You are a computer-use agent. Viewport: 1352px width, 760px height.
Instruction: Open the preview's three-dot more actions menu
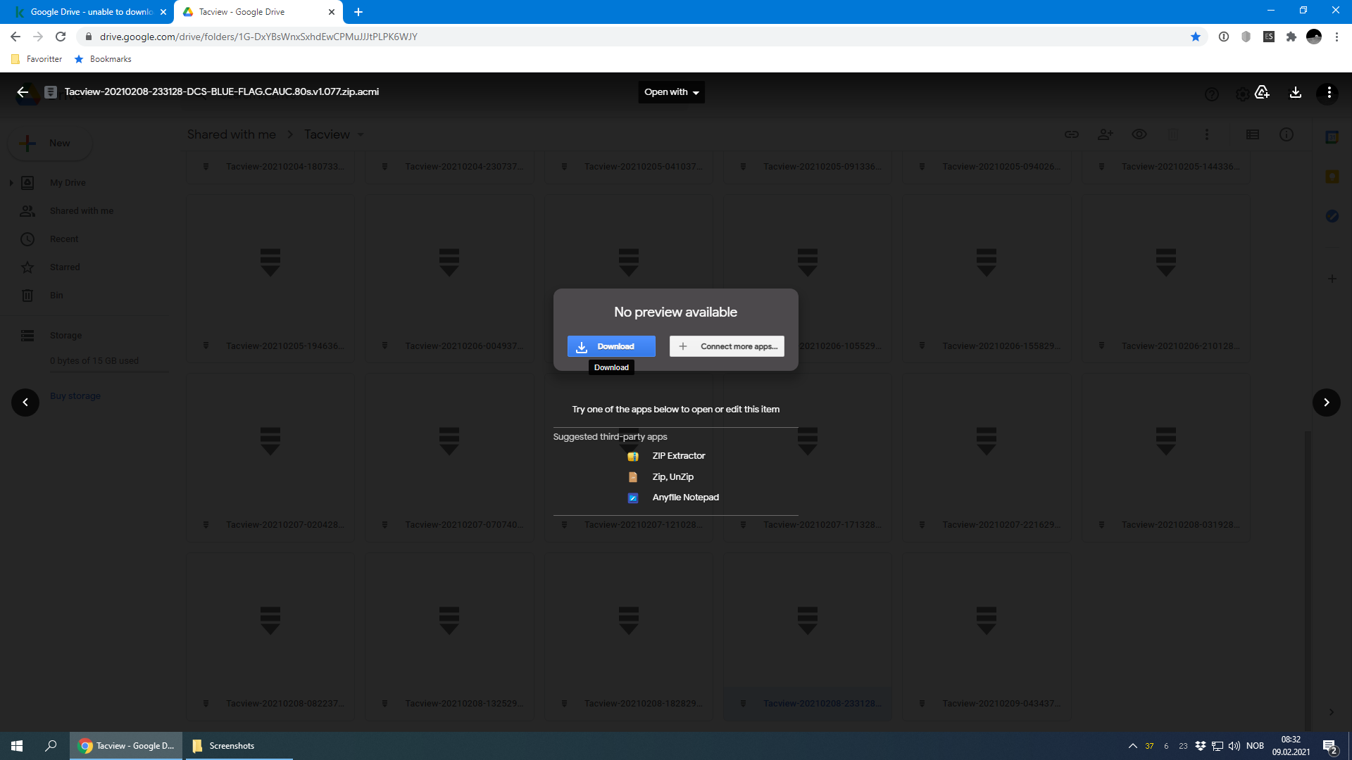point(1328,92)
